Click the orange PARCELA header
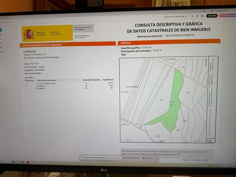The width and height of the screenshot is (236, 177). [x=169, y=42]
